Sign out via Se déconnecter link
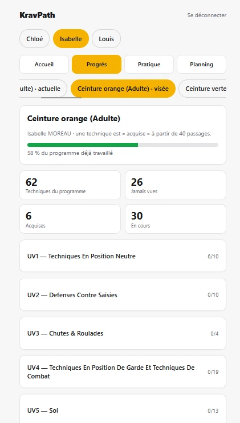The width and height of the screenshot is (240, 423). [x=206, y=15]
